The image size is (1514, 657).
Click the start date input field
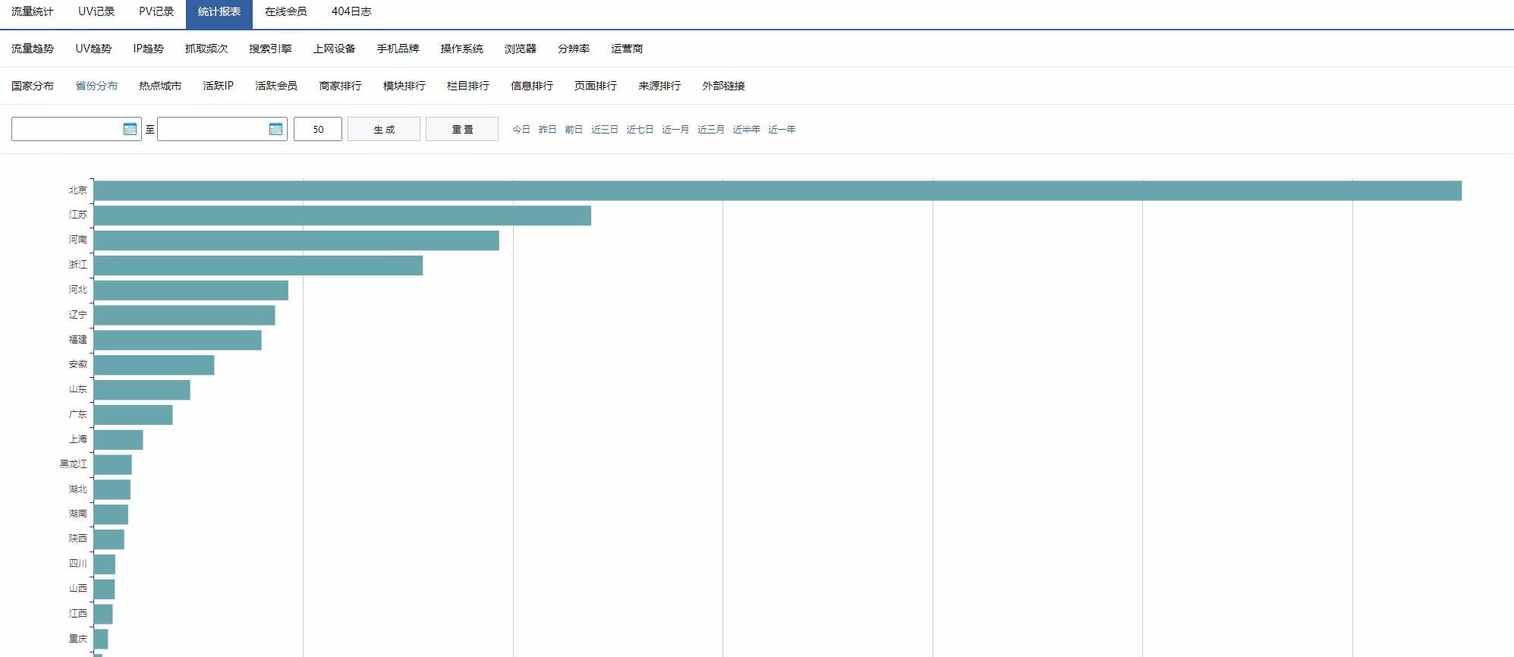[67, 129]
